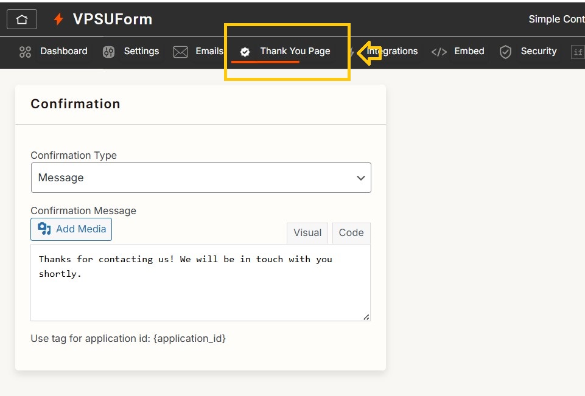Select the Dashboard grid icon
The height and width of the screenshot is (396, 585).
[24, 52]
